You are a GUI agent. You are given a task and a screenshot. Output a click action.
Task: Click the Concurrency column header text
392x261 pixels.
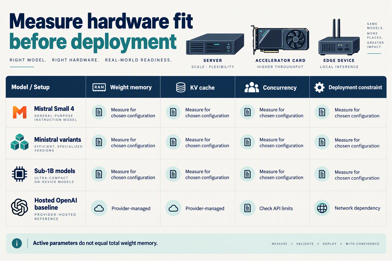[x=280, y=88]
